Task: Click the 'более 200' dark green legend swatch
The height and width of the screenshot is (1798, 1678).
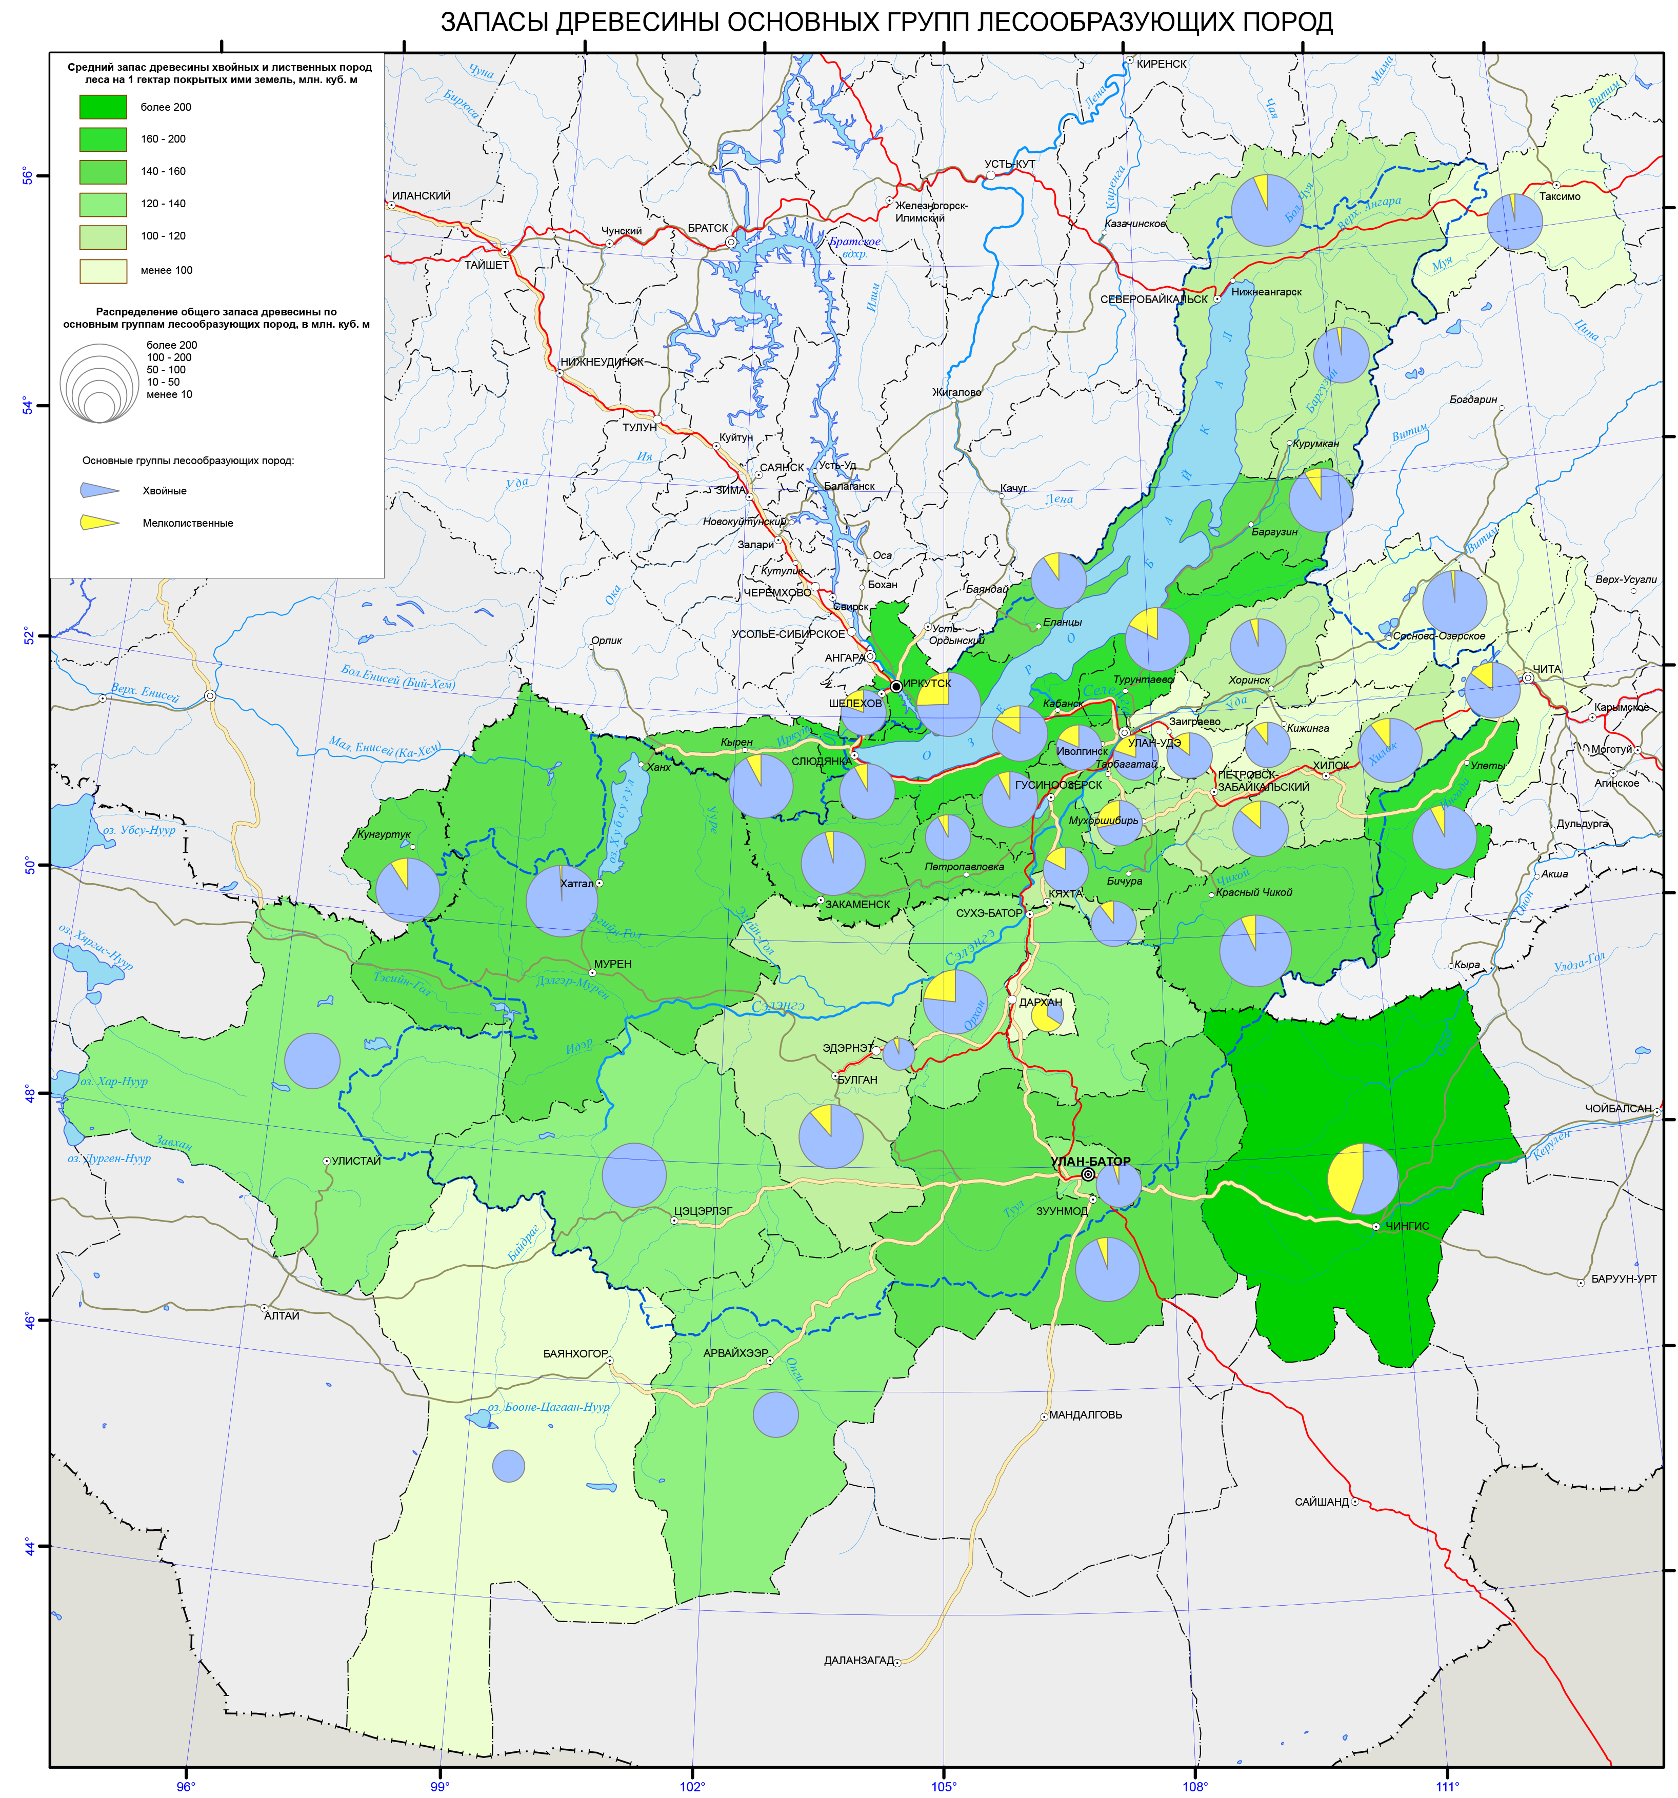Action: tap(103, 107)
